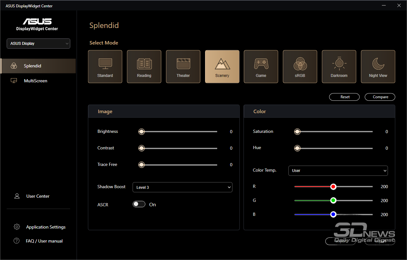This screenshot has width=407, height=260.
Task: Click the Reset button
Action: (x=344, y=97)
